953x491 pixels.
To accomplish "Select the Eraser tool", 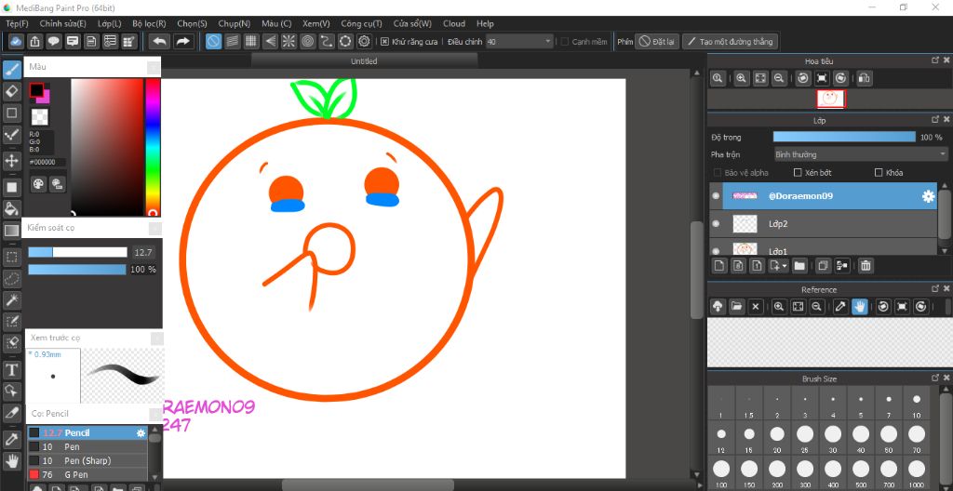I will click(x=11, y=92).
